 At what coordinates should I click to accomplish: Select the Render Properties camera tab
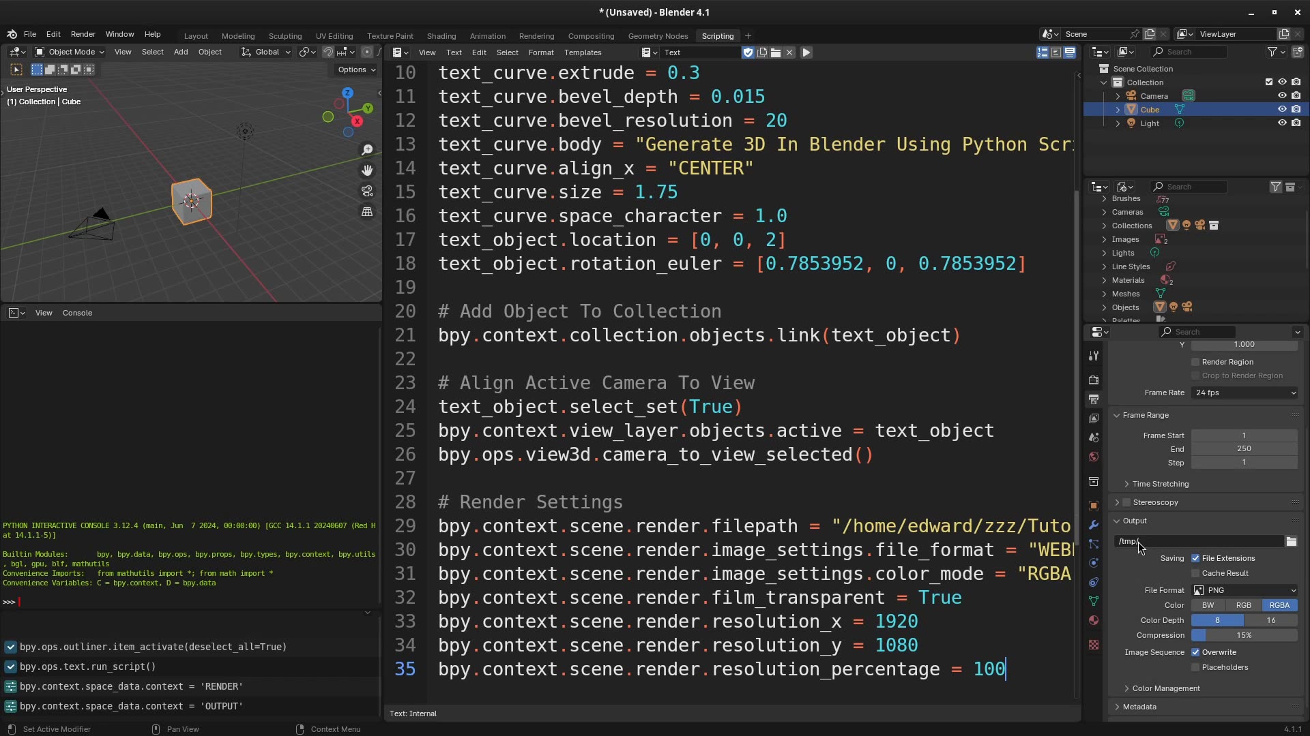(1093, 380)
